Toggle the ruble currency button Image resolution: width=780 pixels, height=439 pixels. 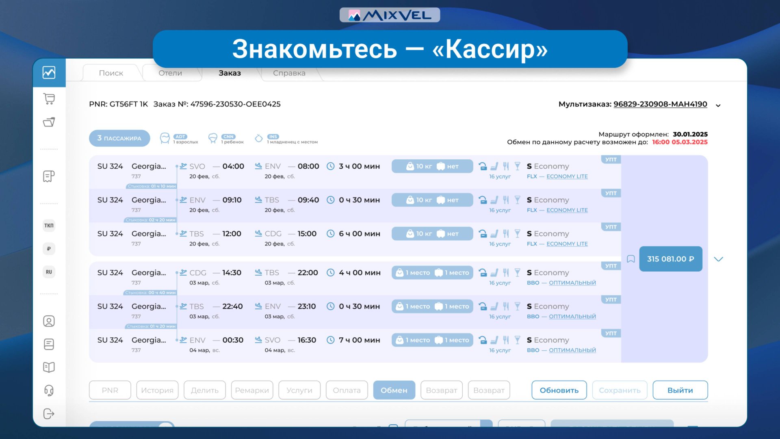(49, 249)
